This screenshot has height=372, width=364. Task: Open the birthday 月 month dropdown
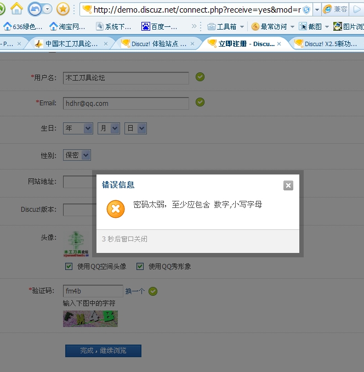click(109, 128)
